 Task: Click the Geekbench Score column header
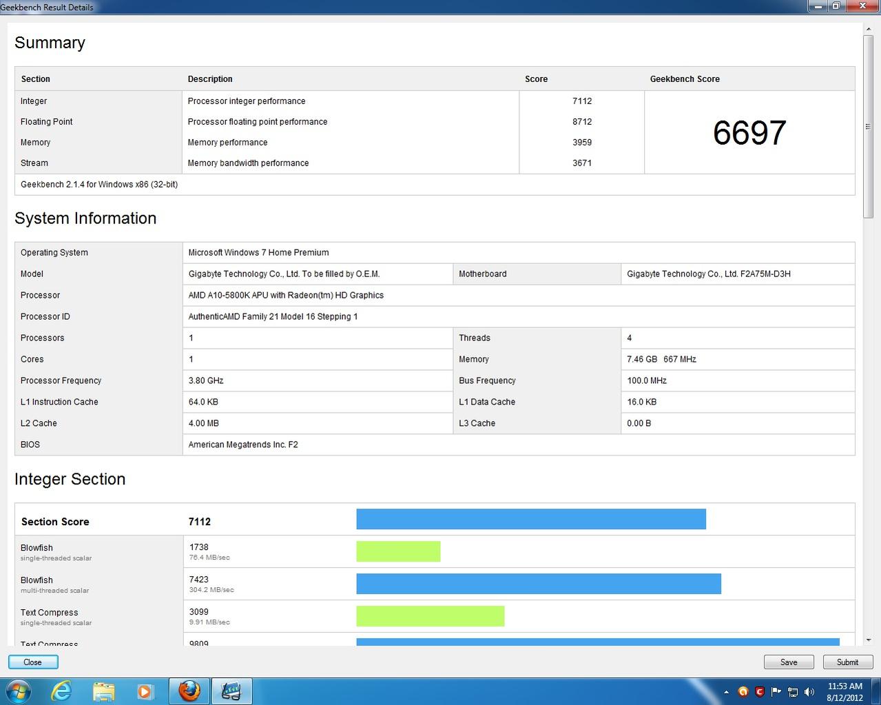[685, 79]
